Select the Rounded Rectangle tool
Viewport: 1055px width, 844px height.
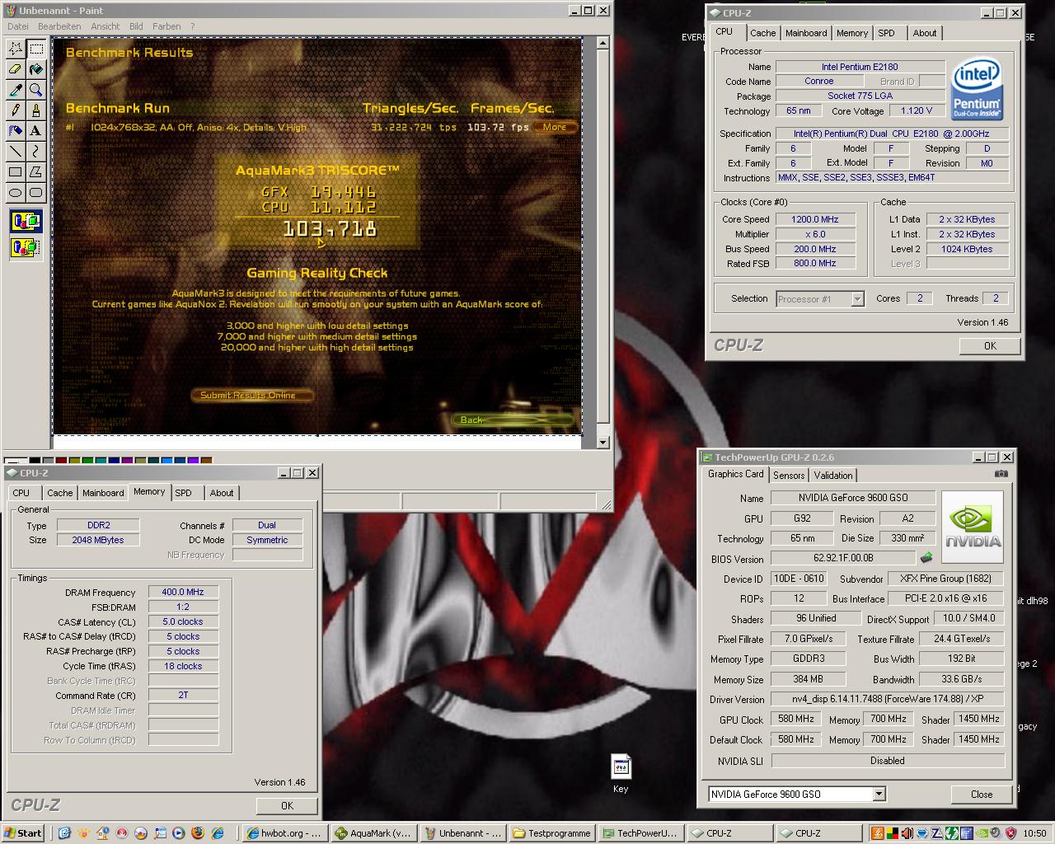36,193
